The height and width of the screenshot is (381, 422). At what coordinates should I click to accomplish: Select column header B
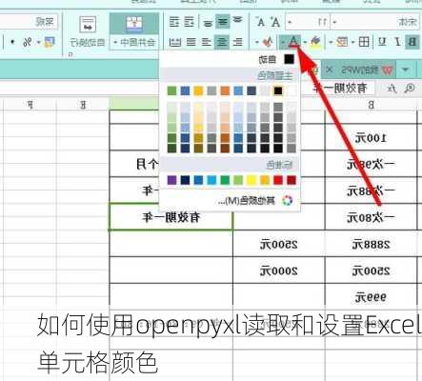(x=371, y=105)
